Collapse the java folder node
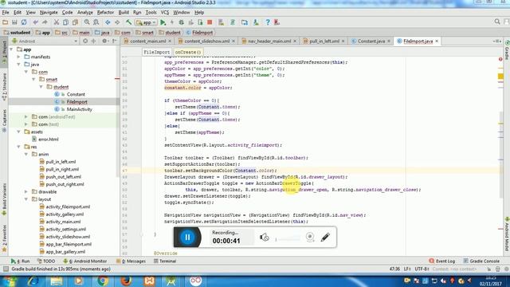The image size is (510, 287). tap(18, 65)
